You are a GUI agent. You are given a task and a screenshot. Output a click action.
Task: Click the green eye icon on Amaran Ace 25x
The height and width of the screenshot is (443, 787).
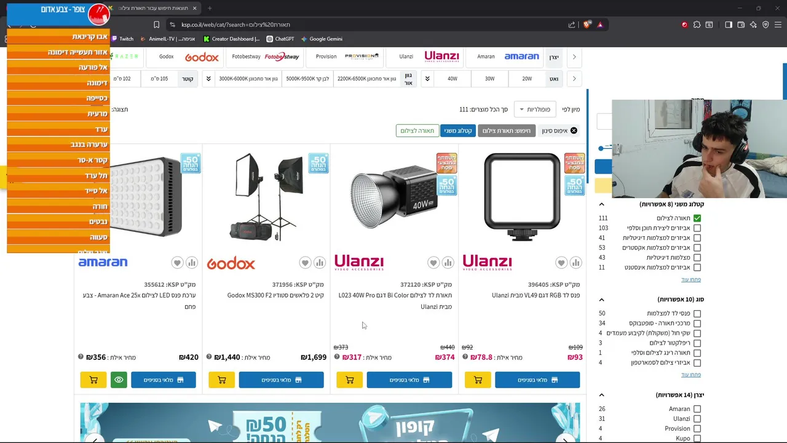pos(119,380)
